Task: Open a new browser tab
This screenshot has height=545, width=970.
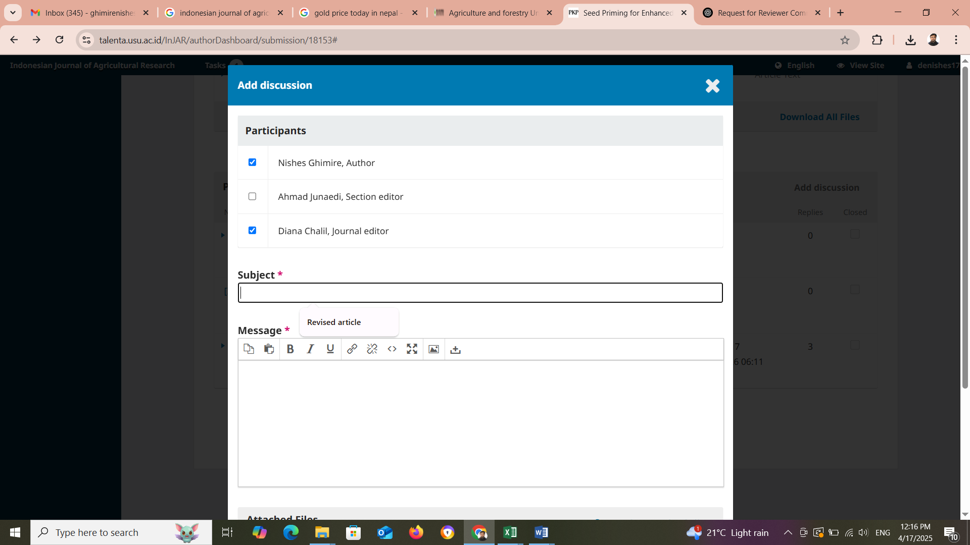Action: [841, 13]
